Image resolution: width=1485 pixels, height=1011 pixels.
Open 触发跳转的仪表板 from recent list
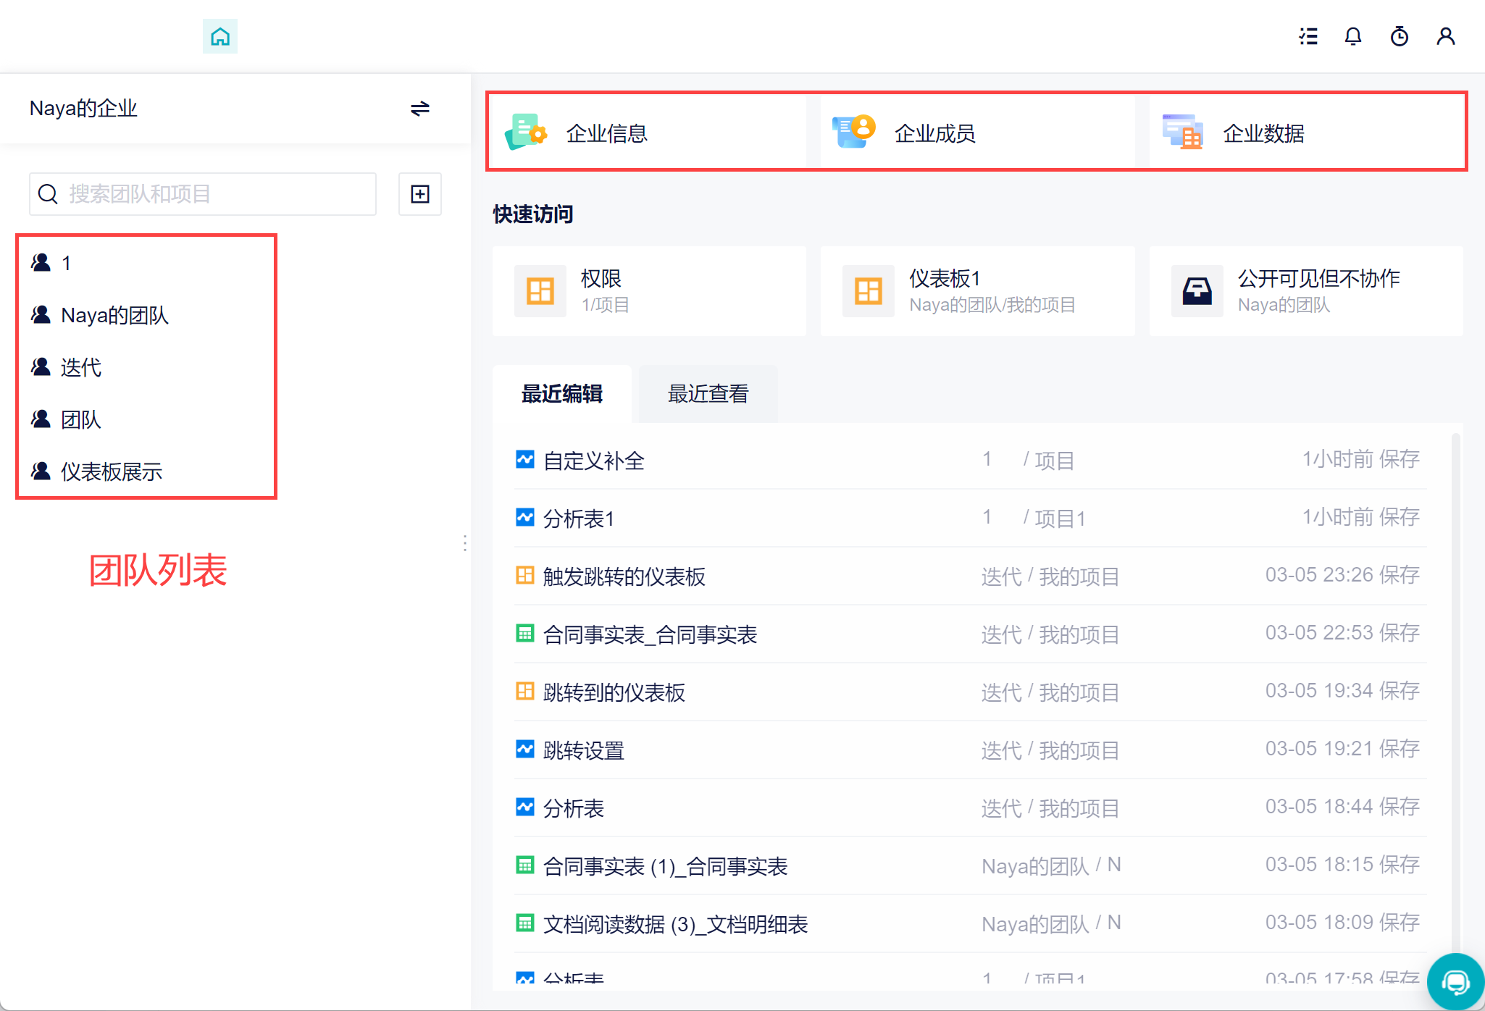pos(624,576)
